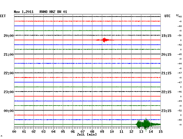
Task: Click minute tick label '12' on Zeit axis
Action: 131,132
